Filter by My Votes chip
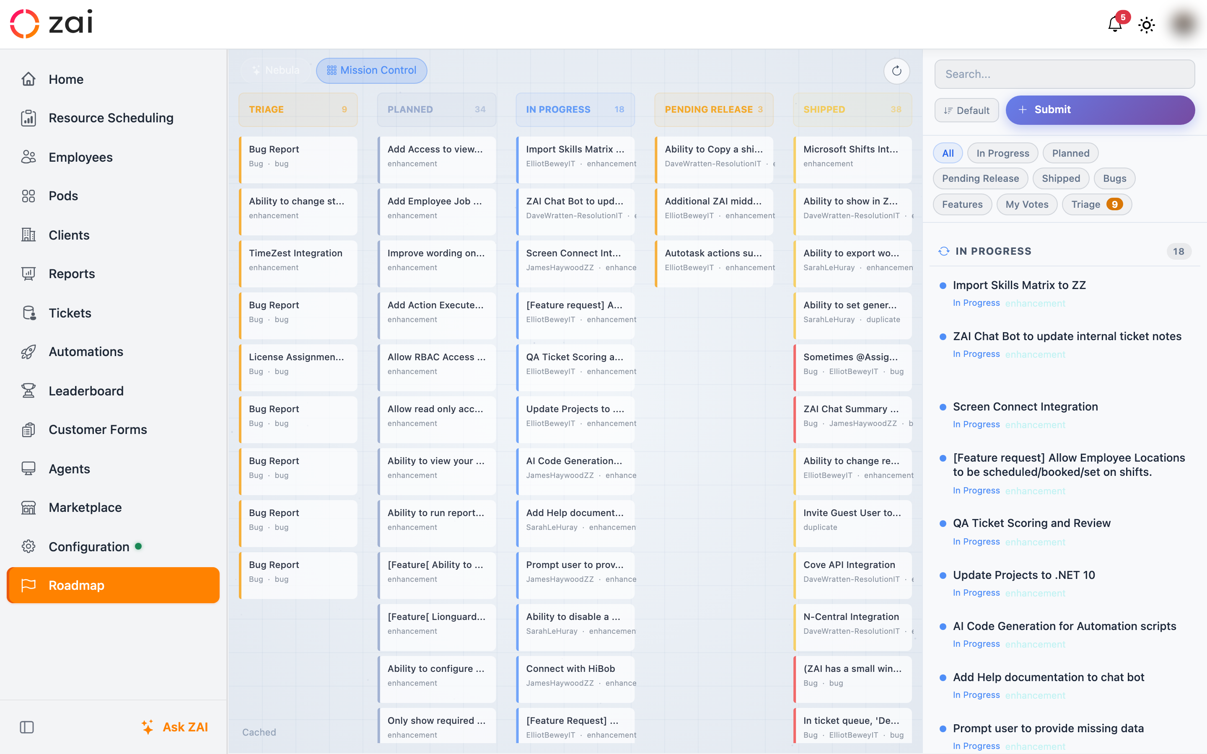Image resolution: width=1207 pixels, height=754 pixels. point(1026,204)
